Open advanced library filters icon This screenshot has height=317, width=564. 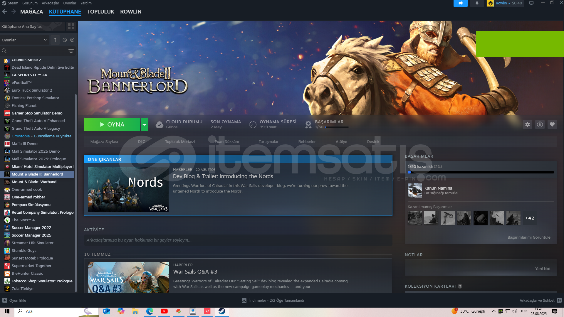click(71, 51)
